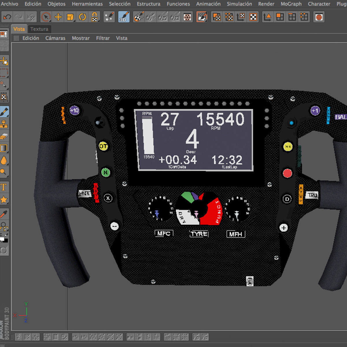This screenshot has height=347, width=347.
Task: Click the Undo arrow in the top toolbar
Action: pyautogui.click(x=7, y=17)
